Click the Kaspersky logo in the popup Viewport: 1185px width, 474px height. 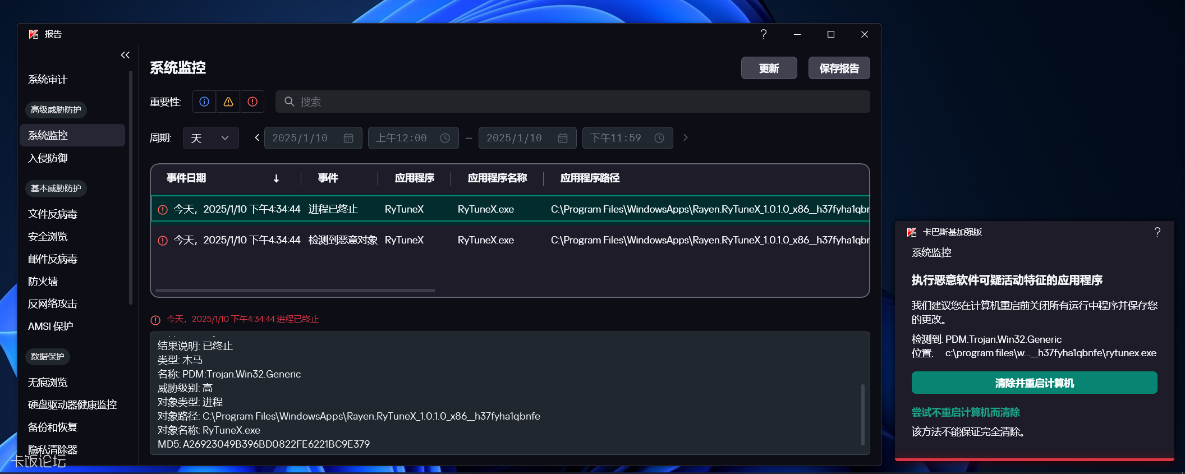[x=912, y=232]
